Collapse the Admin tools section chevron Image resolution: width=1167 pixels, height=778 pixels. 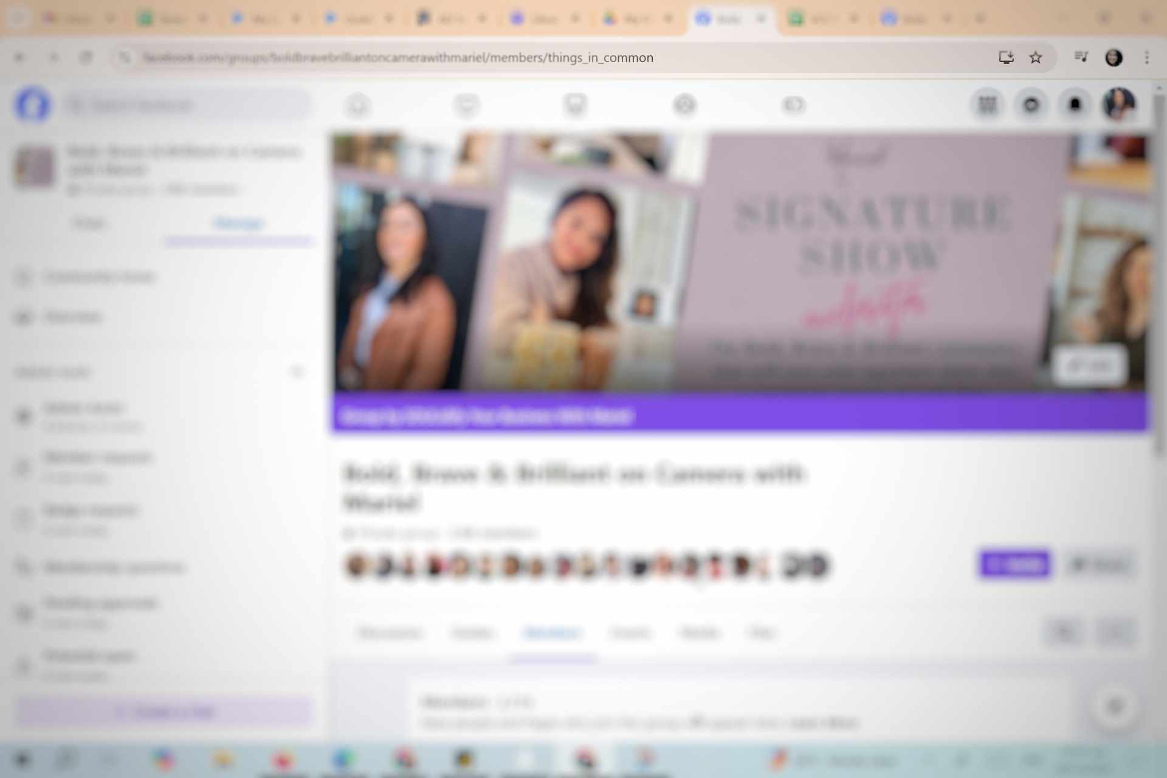point(297,371)
